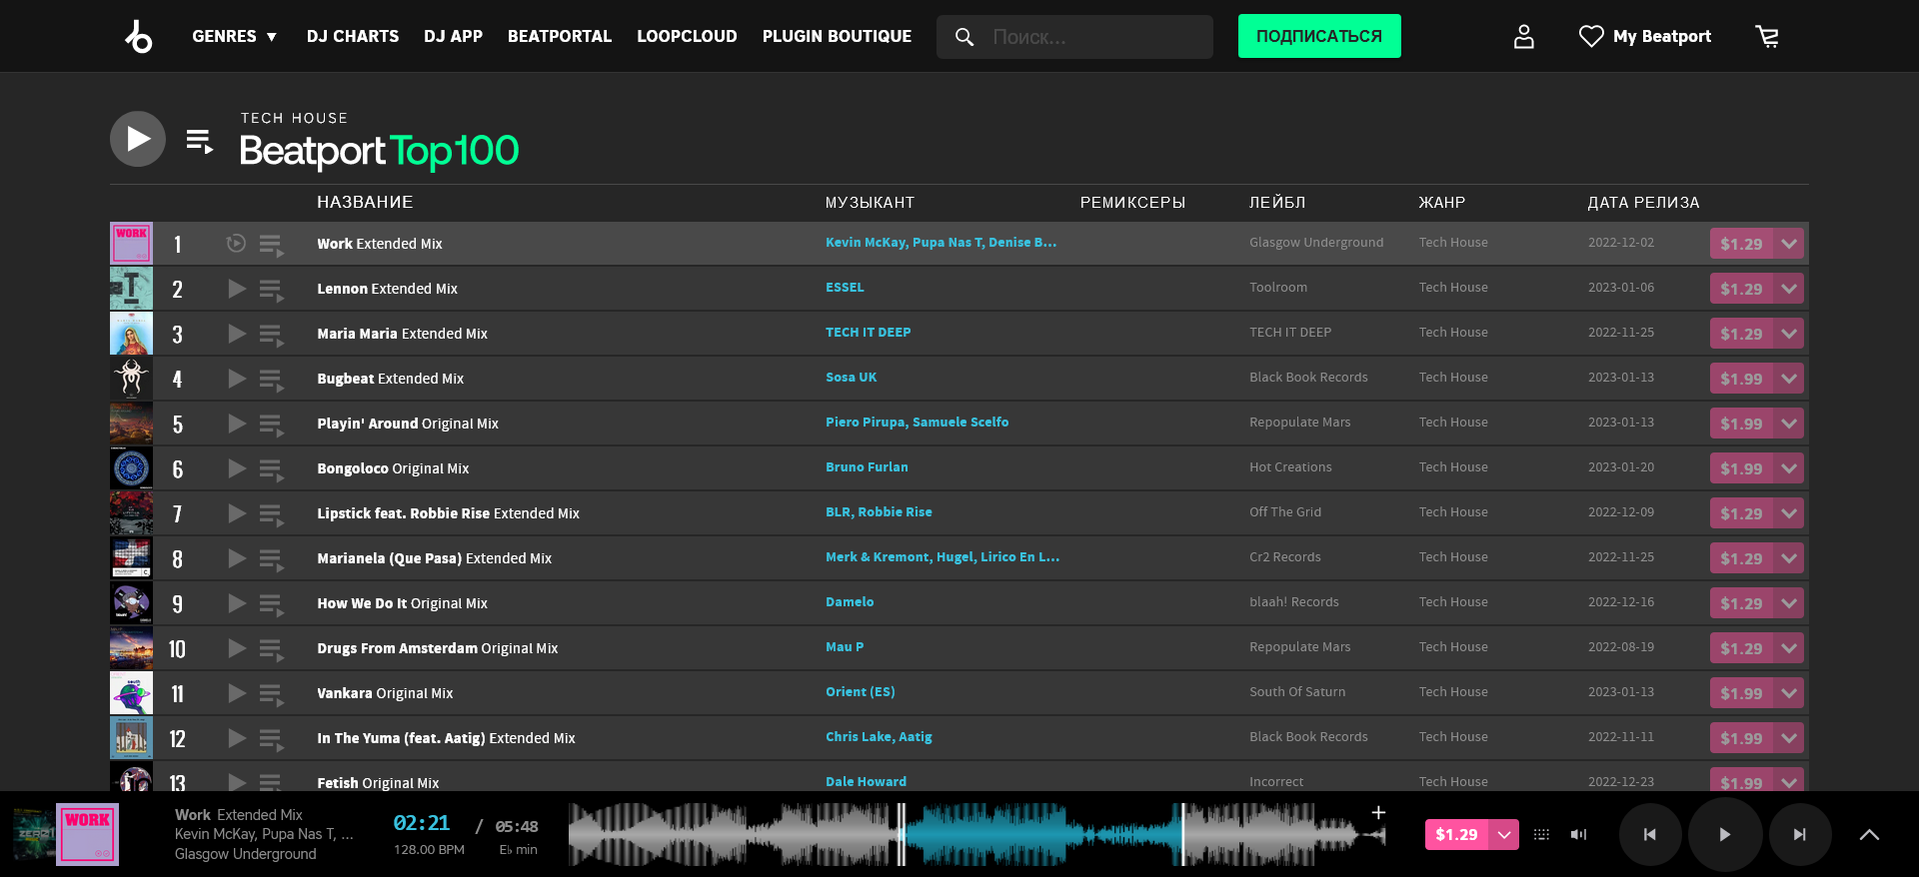1919x877 pixels.
Task: Open Beatportal
Action: pyautogui.click(x=560, y=36)
